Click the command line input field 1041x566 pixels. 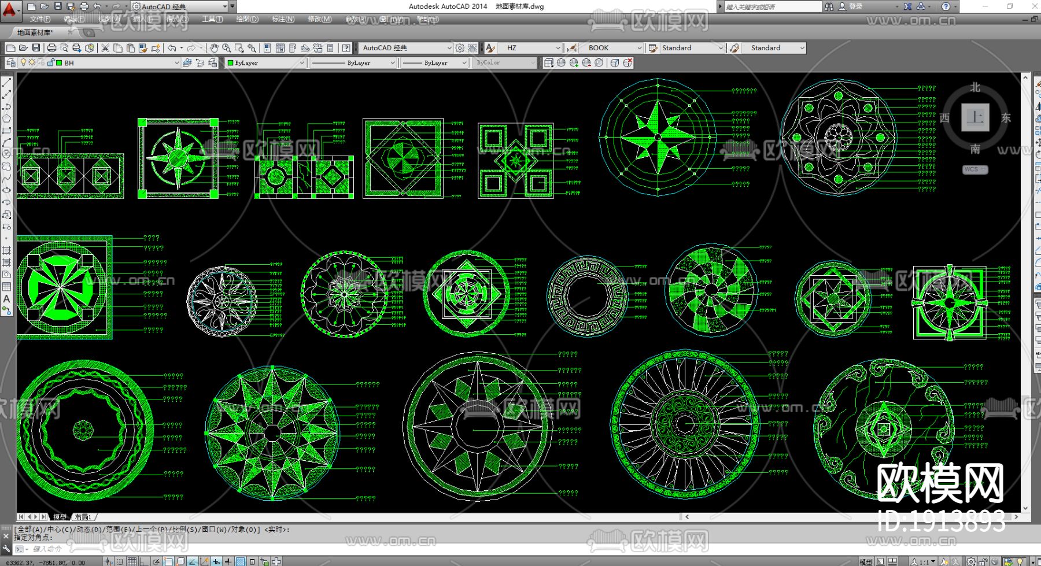pos(173,549)
